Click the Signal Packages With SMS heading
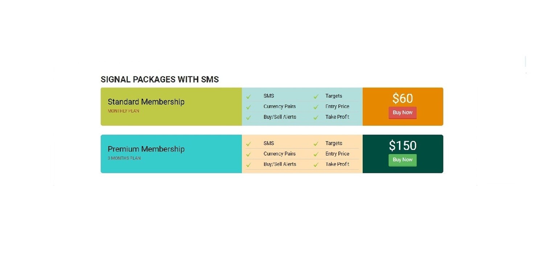 160,79
